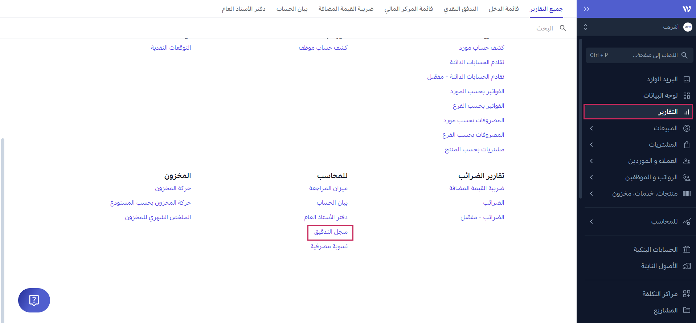This screenshot has width=696, height=323.
Task: Open المشاريع projects icon
Action: pyautogui.click(x=687, y=310)
